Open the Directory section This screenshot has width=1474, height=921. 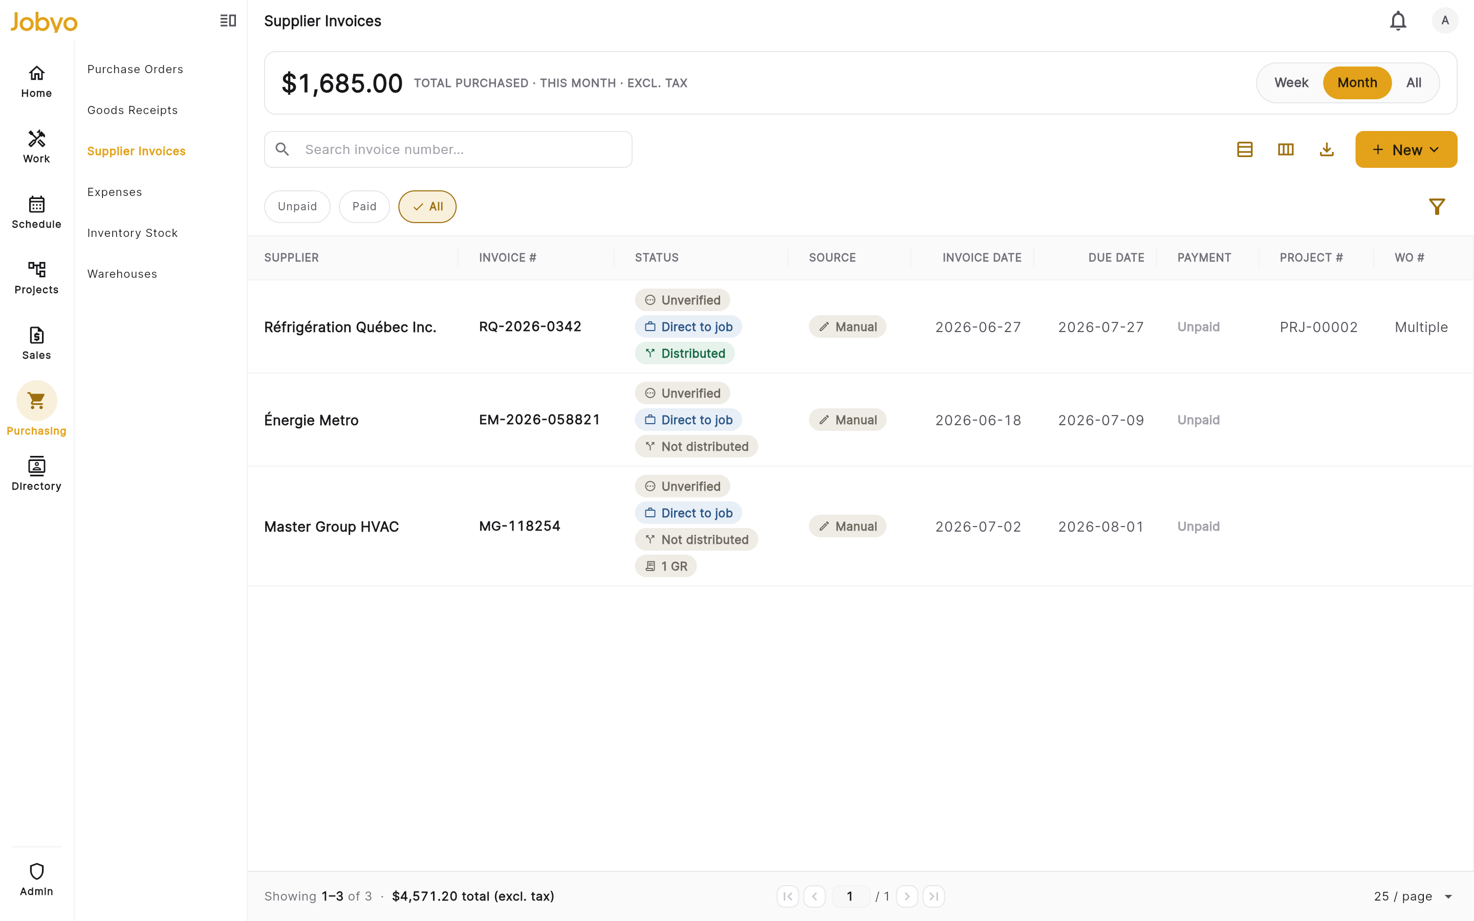coord(36,474)
